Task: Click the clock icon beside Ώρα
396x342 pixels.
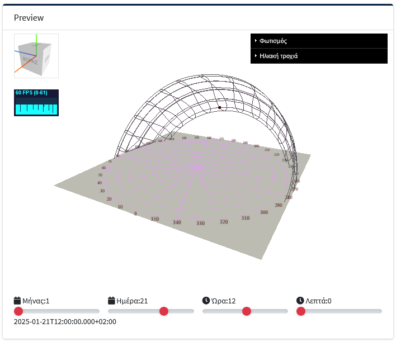Action: click(206, 301)
